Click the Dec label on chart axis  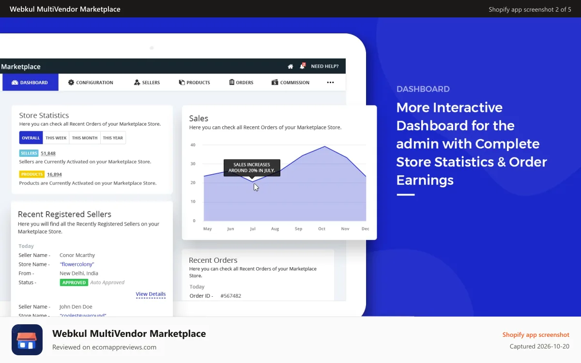[365, 228]
